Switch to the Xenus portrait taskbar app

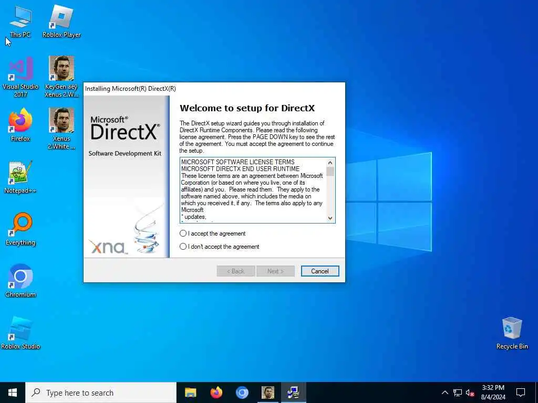pos(267,393)
